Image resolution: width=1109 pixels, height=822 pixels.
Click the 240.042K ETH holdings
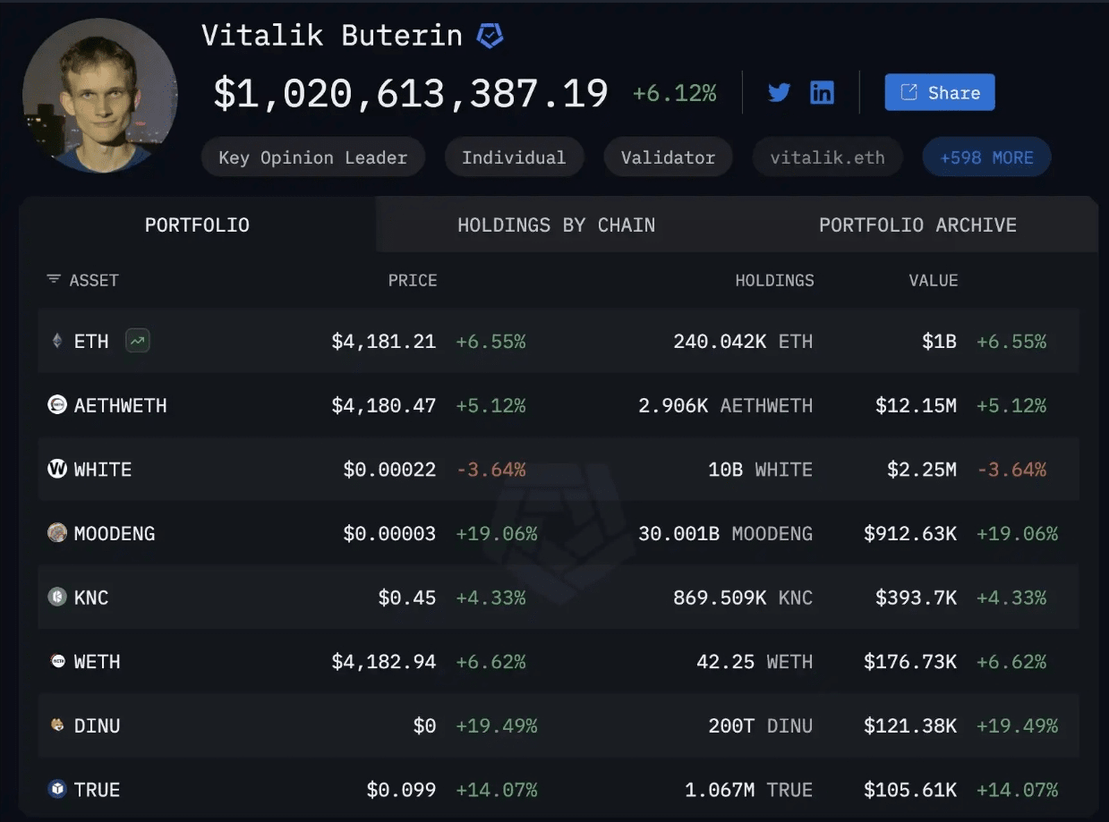tap(743, 341)
